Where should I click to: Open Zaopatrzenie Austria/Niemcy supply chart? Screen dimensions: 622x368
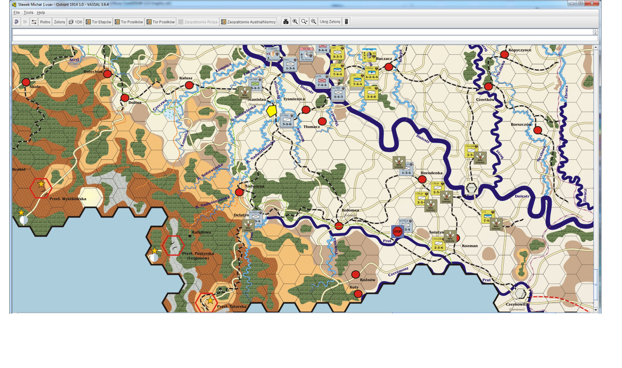[248, 22]
